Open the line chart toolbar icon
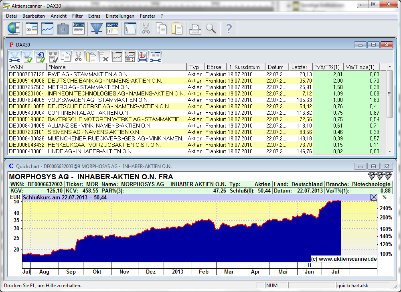 point(47,28)
